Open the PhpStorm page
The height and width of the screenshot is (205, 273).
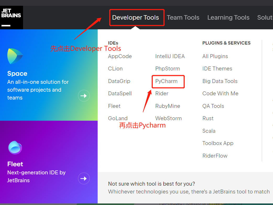(x=168, y=69)
